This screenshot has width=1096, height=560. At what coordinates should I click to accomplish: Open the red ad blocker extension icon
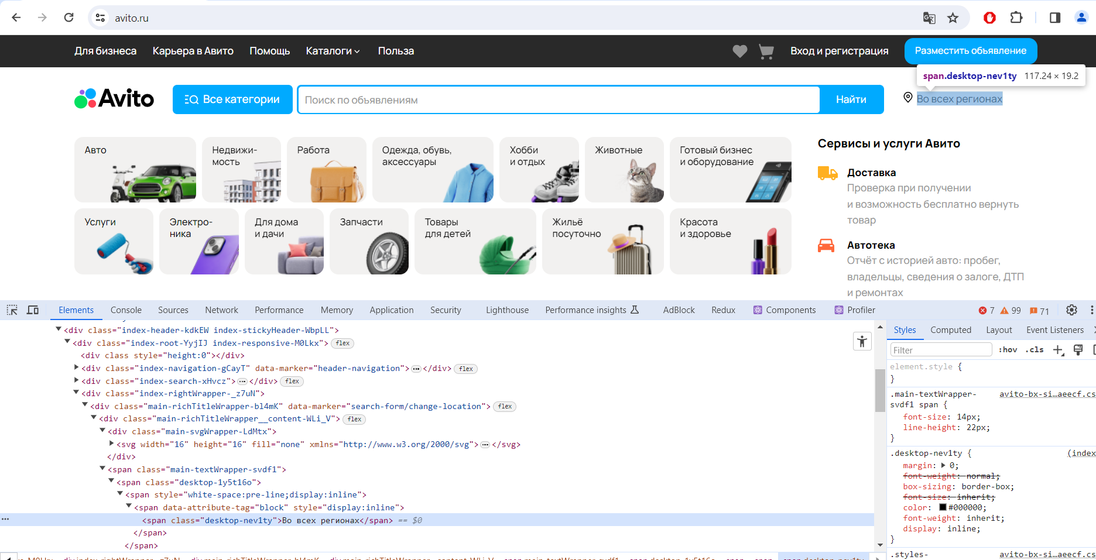pos(989,18)
